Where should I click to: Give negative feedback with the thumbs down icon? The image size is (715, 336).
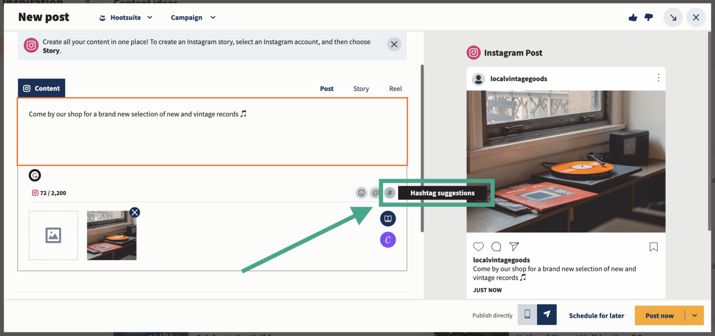(648, 17)
